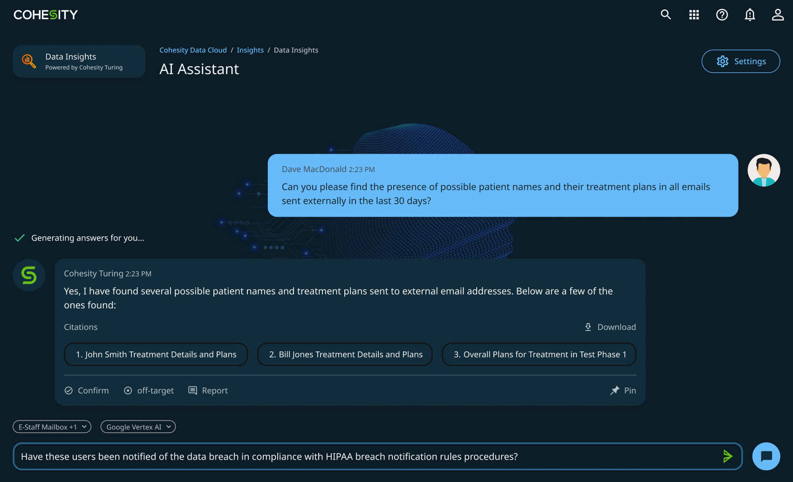Expand the E-Staff Mailbox source dropdown
793x482 pixels.
(x=52, y=427)
